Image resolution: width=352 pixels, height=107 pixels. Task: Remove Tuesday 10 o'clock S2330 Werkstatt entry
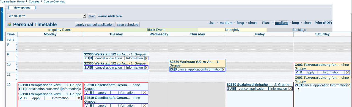pos(146,67)
